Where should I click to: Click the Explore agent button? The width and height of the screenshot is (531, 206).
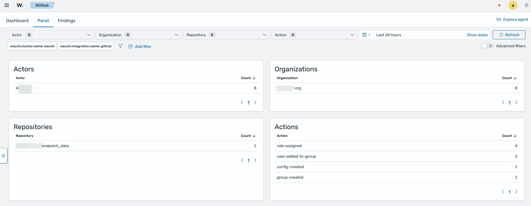pyautogui.click(x=512, y=19)
